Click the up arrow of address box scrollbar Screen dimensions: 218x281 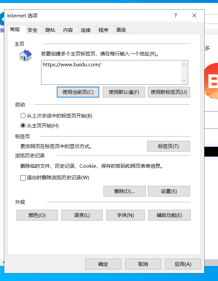[x=184, y=64]
